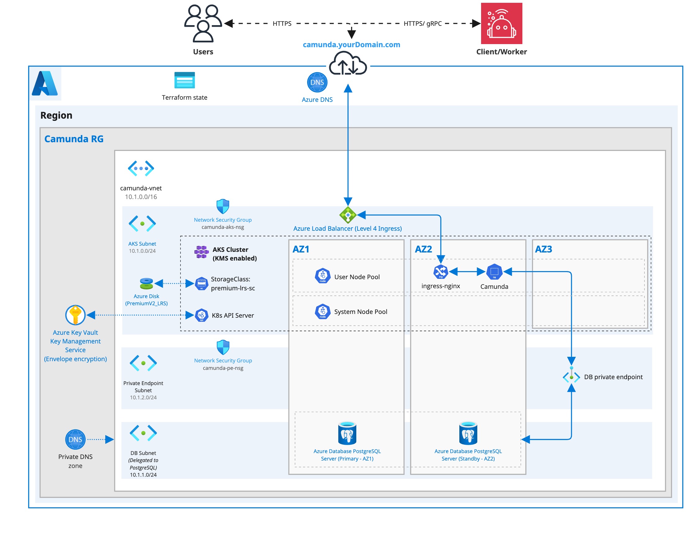Click the Azure Key Vault key icon

point(75,316)
